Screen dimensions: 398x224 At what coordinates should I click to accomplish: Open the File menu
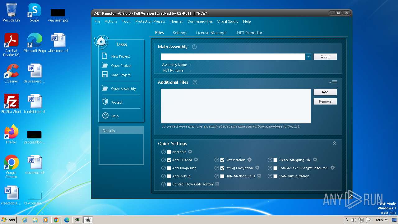(97, 21)
